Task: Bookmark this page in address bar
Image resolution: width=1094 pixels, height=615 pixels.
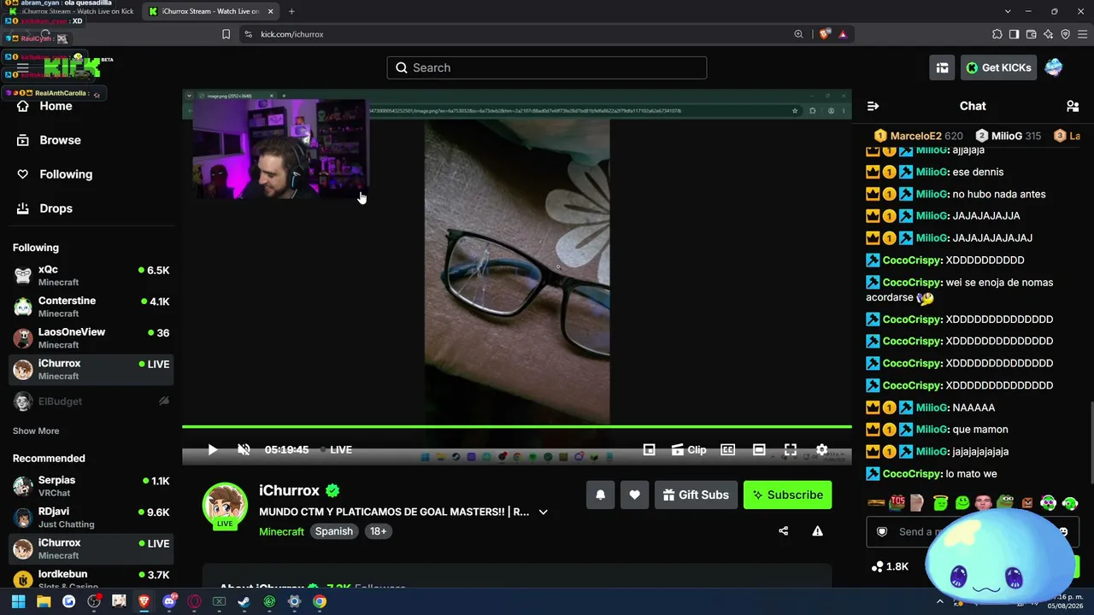Action: click(226, 34)
